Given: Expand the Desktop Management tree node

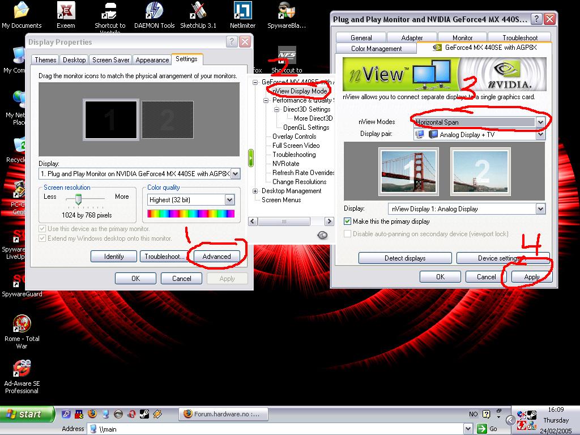Looking at the screenshot, I should [255, 191].
